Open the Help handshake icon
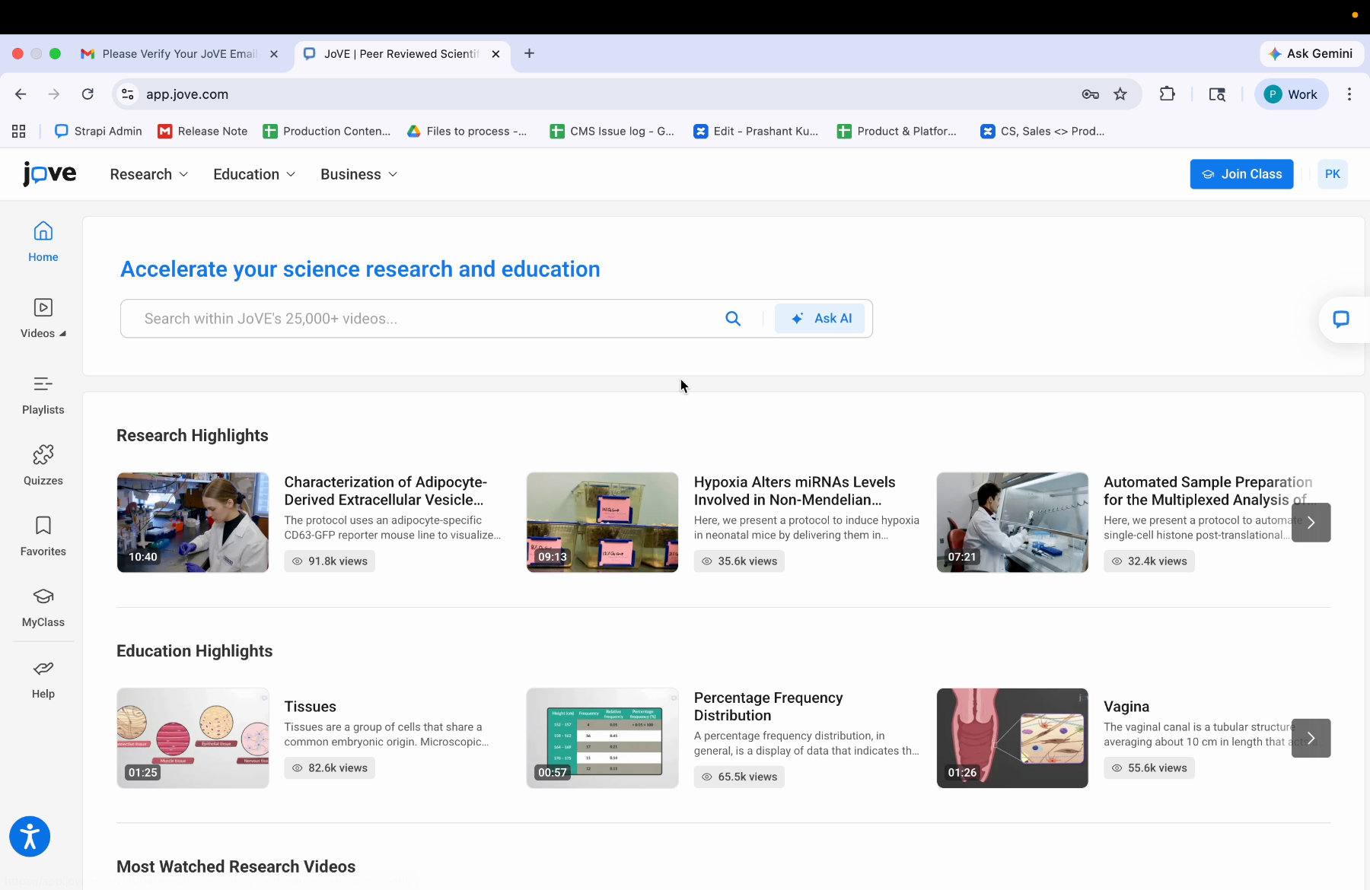1370x890 pixels. [x=43, y=669]
